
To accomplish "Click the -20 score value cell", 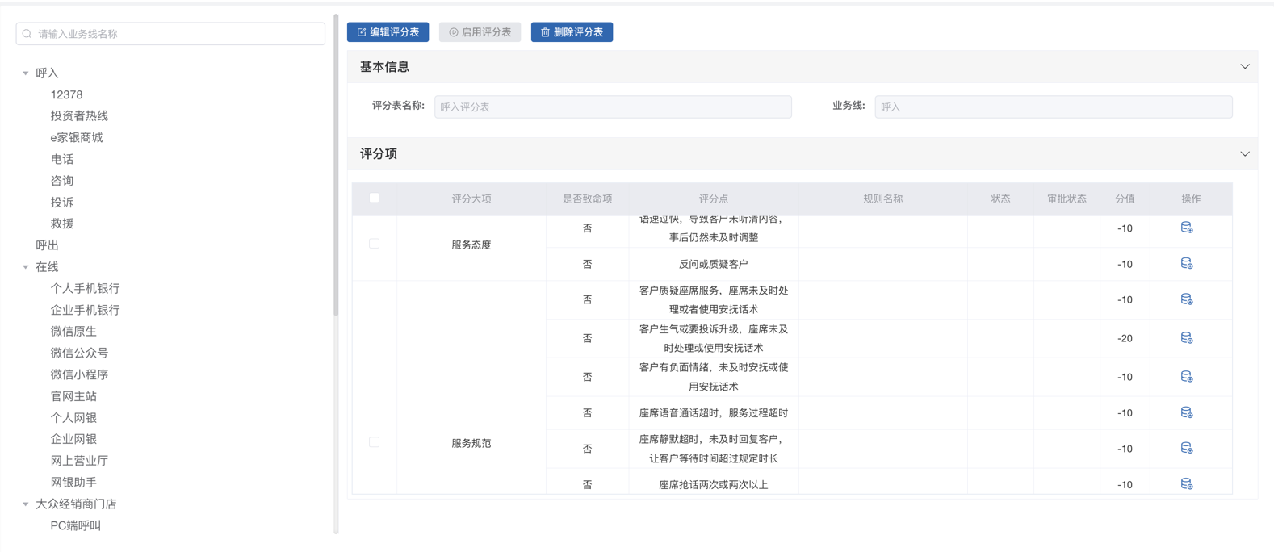I will 1125,338.
